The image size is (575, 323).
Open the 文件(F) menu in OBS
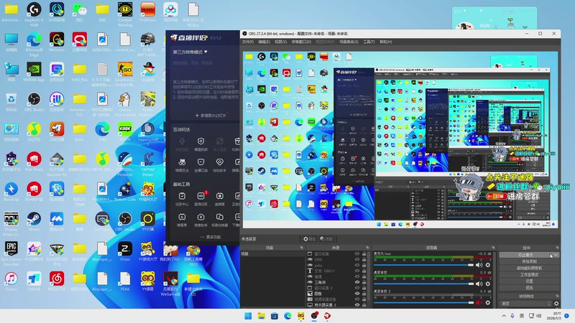click(247, 42)
